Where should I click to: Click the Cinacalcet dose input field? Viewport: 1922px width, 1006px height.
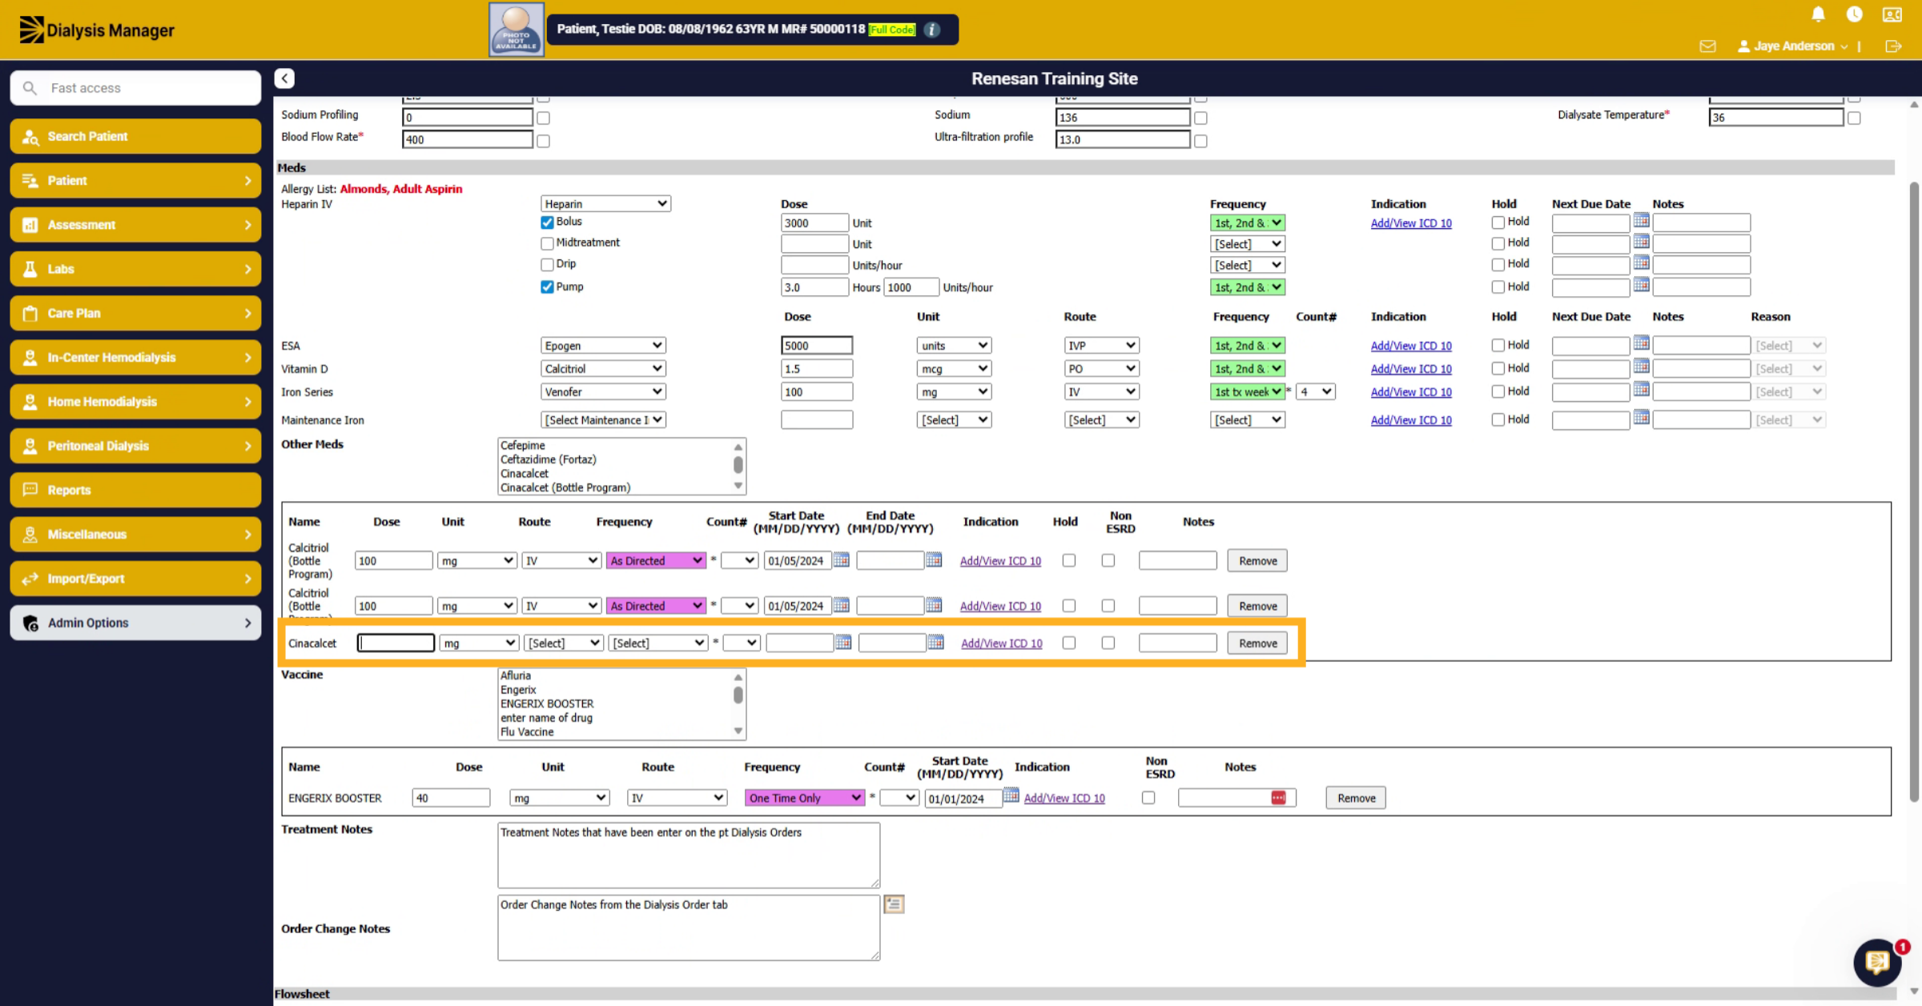click(396, 643)
